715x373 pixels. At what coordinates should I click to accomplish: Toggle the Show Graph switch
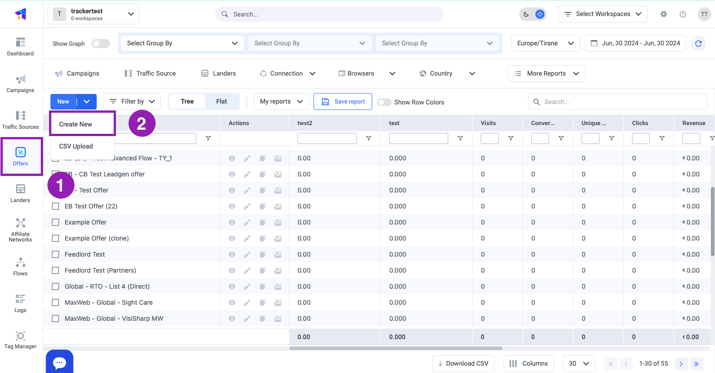click(101, 44)
